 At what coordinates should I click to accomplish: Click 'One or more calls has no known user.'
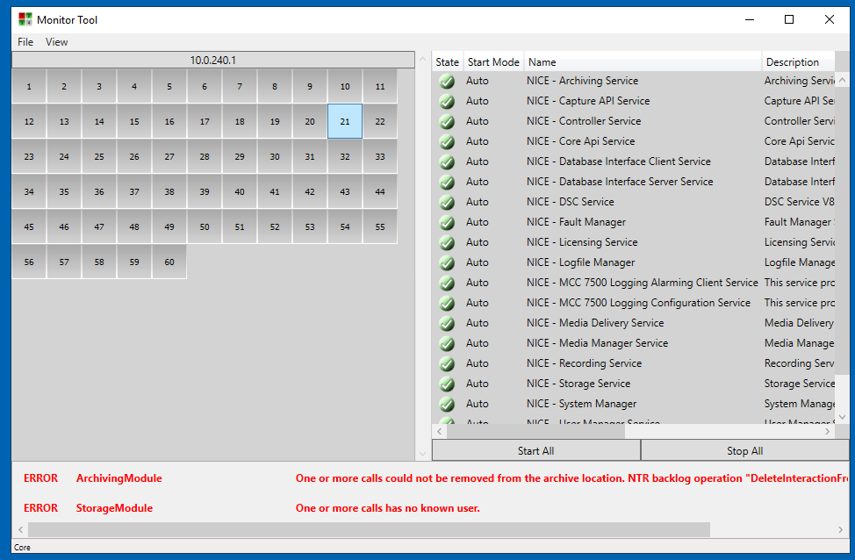click(x=388, y=508)
